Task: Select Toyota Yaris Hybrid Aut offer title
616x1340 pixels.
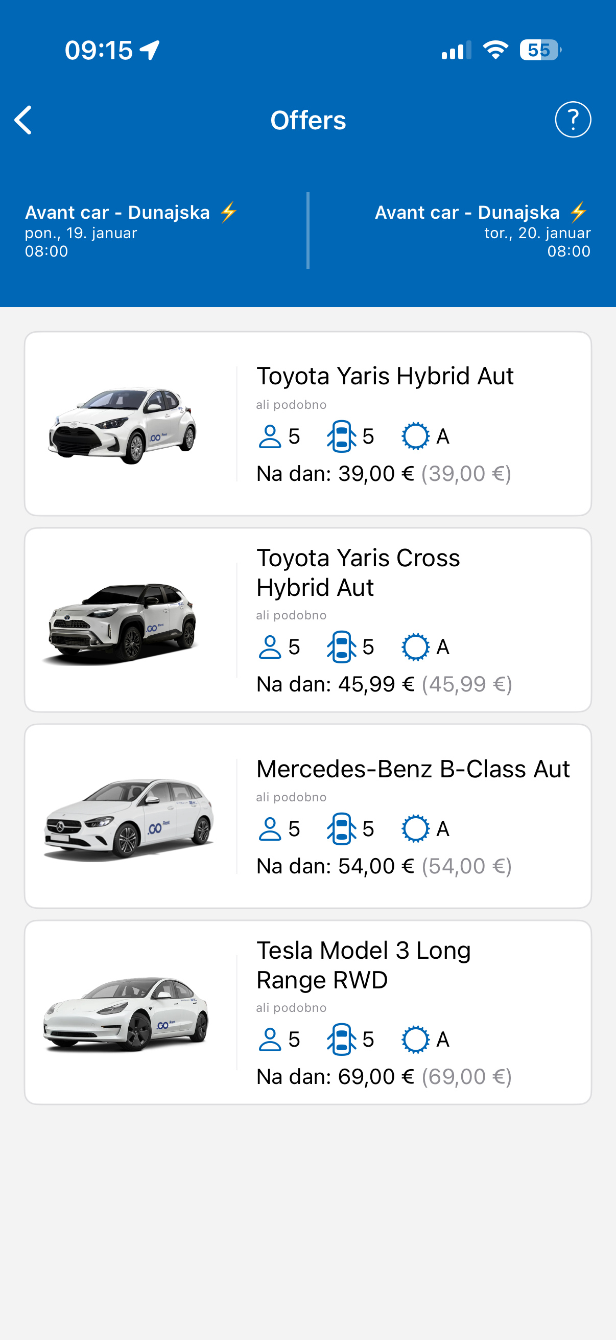Action: 385,376
